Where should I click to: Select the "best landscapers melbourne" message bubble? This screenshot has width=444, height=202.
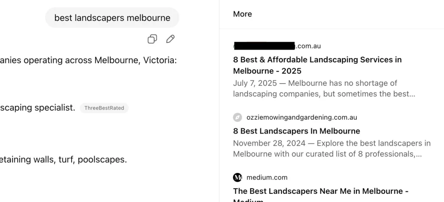click(112, 18)
